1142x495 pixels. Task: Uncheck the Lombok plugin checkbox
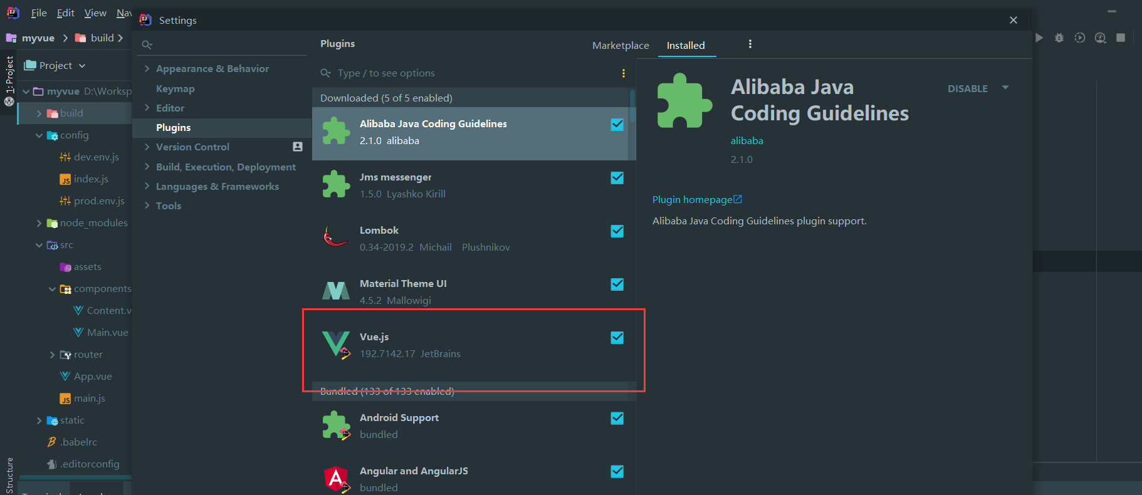(x=617, y=231)
